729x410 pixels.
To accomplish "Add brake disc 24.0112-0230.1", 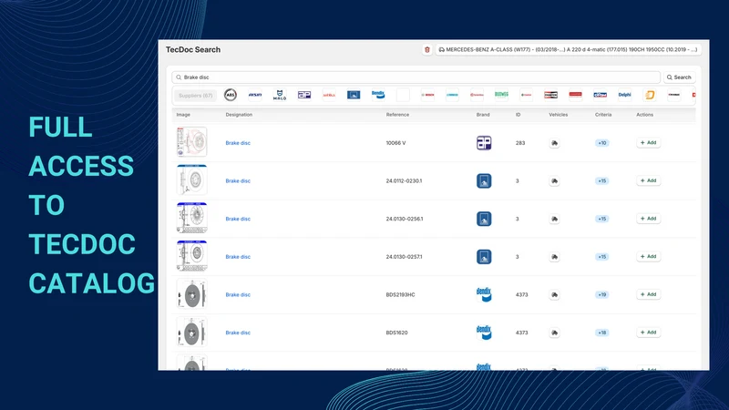I will tap(648, 180).
